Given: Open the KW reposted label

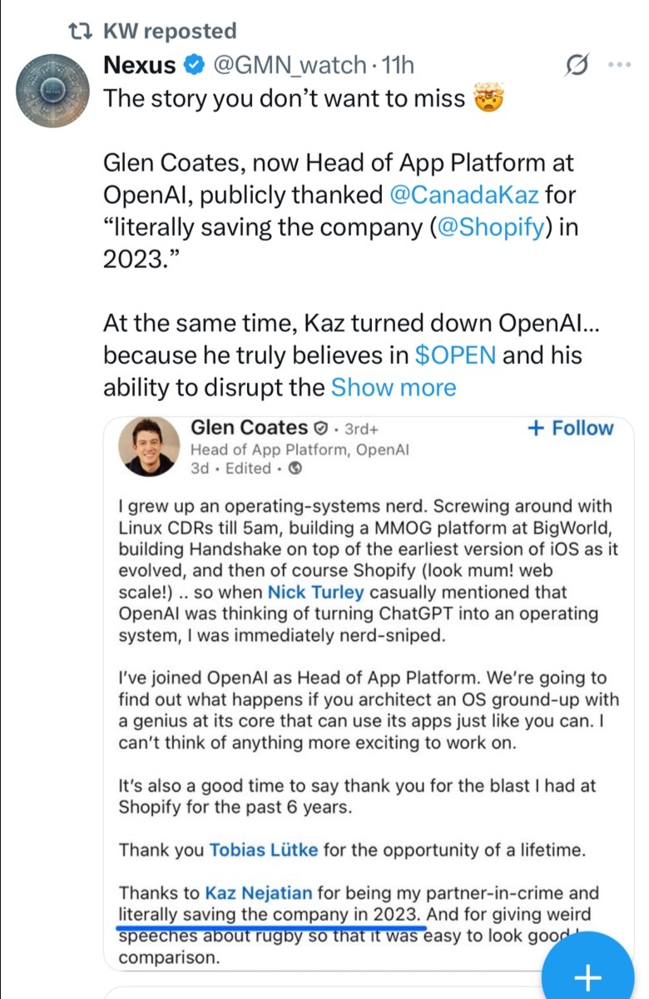Looking at the screenshot, I should [x=170, y=31].
